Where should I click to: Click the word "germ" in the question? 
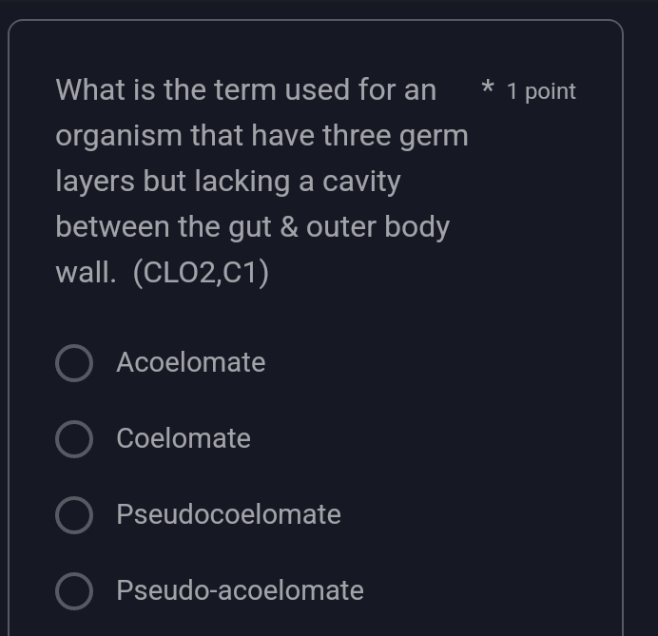click(433, 137)
